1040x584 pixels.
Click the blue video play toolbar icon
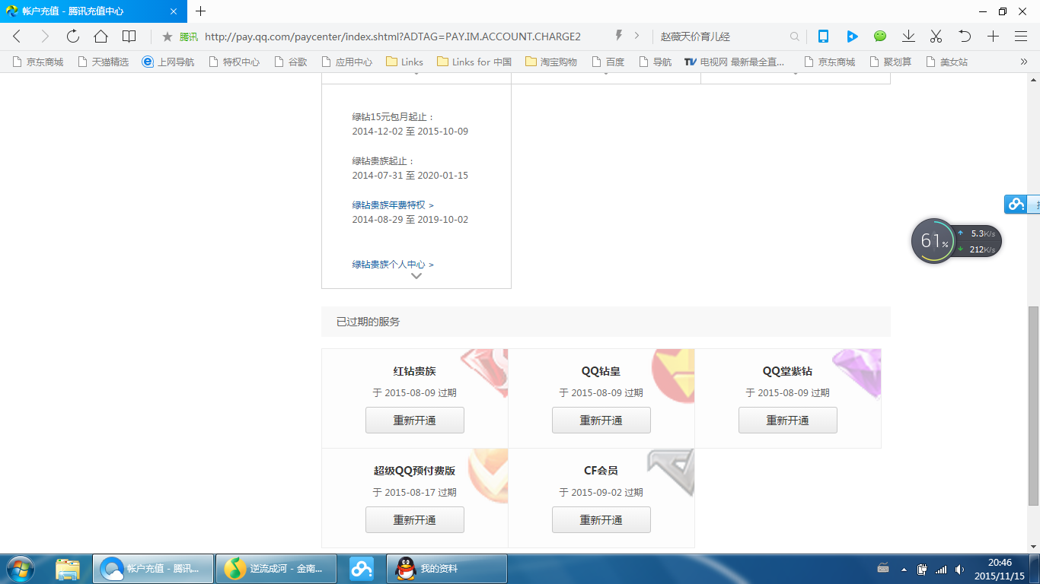tap(852, 36)
